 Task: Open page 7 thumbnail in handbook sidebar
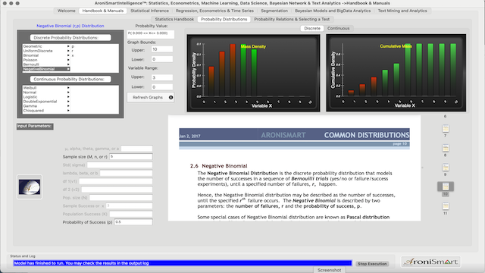(x=446, y=128)
